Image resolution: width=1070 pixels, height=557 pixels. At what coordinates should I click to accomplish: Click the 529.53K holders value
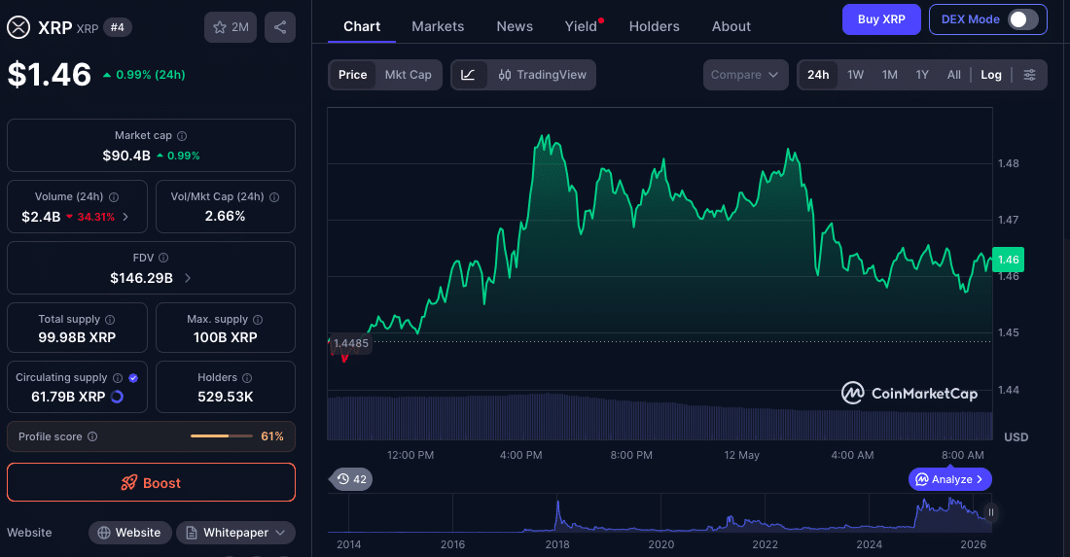tap(226, 397)
